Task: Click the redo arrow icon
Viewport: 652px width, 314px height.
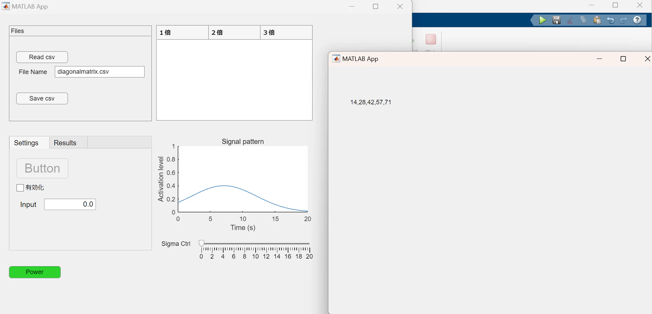Action: click(x=624, y=20)
